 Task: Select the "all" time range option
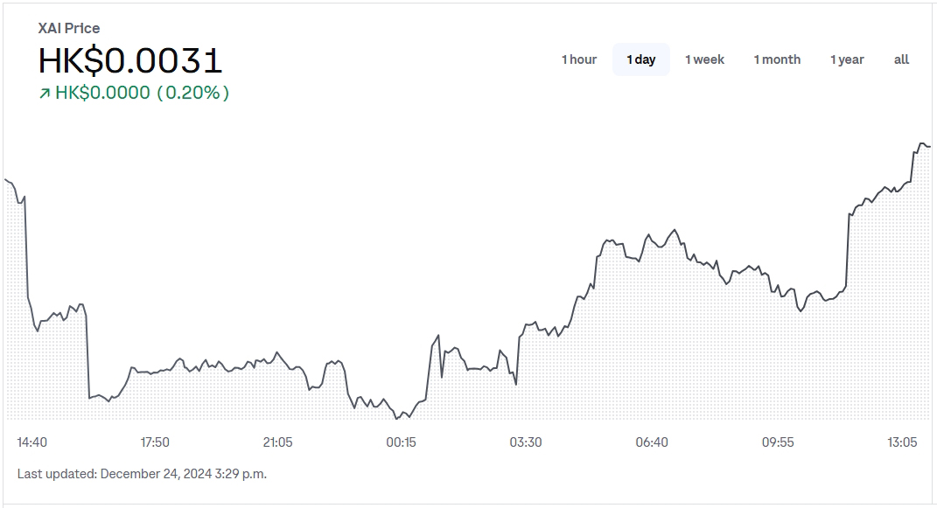pos(901,59)
